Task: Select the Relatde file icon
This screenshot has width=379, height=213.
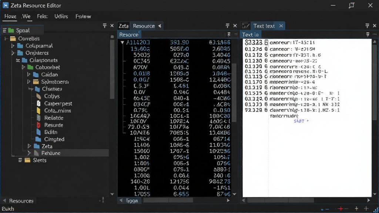Action: (x=38, y=118)
